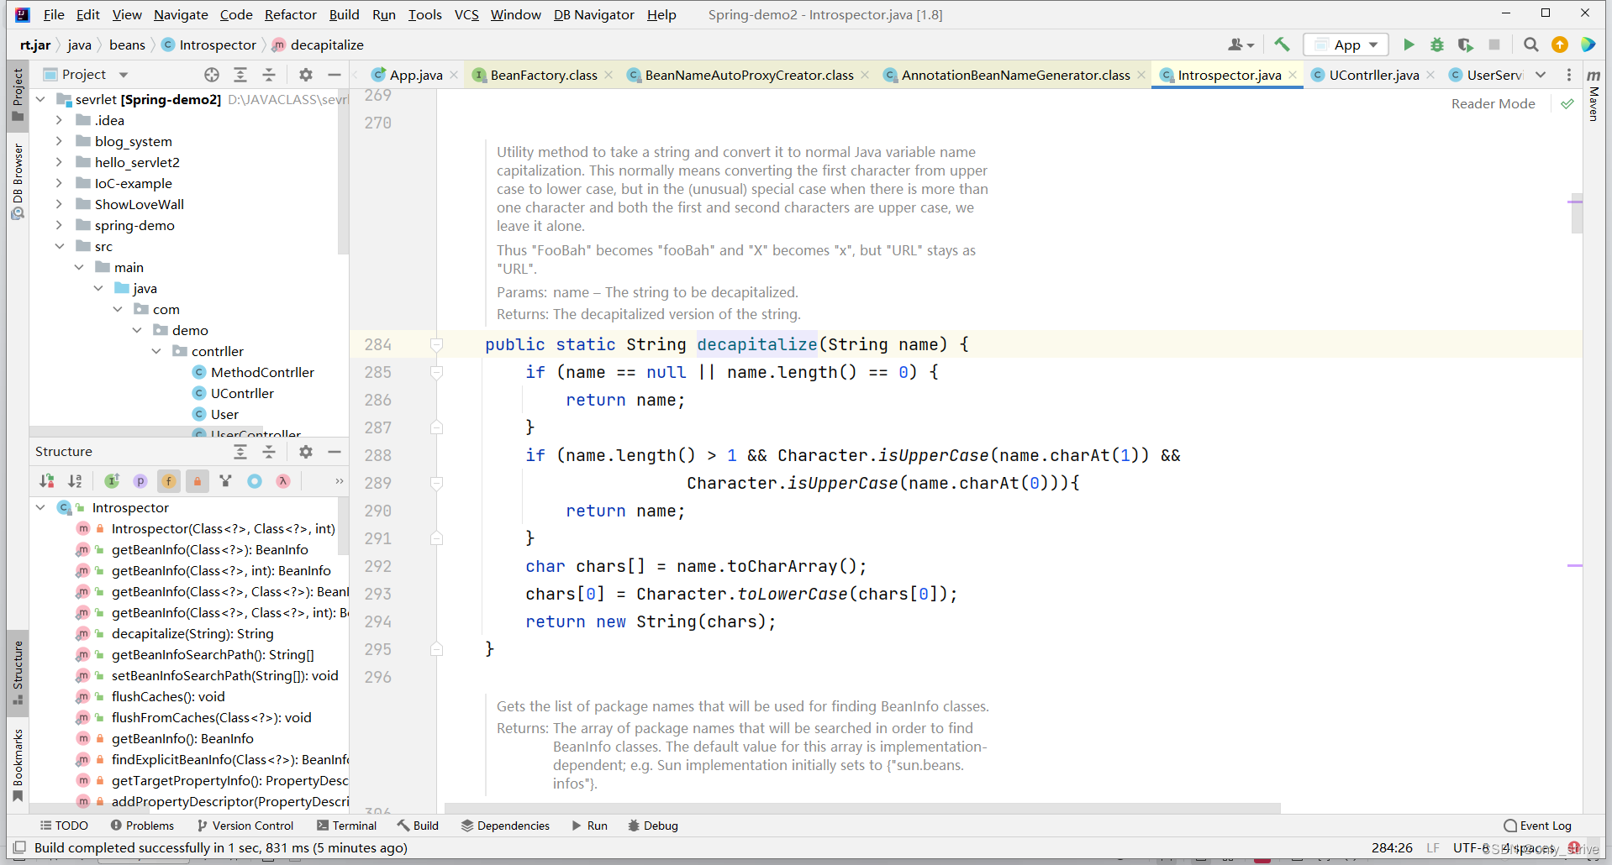Open the Bookmarks side tab

click(17, 765)
